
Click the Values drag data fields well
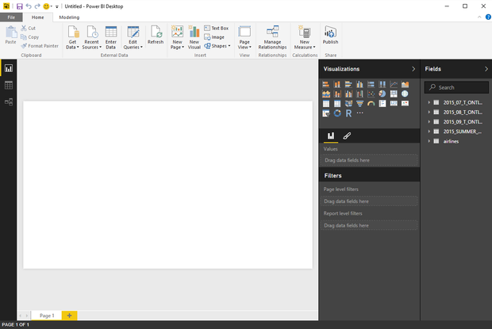tap(369, 160)
